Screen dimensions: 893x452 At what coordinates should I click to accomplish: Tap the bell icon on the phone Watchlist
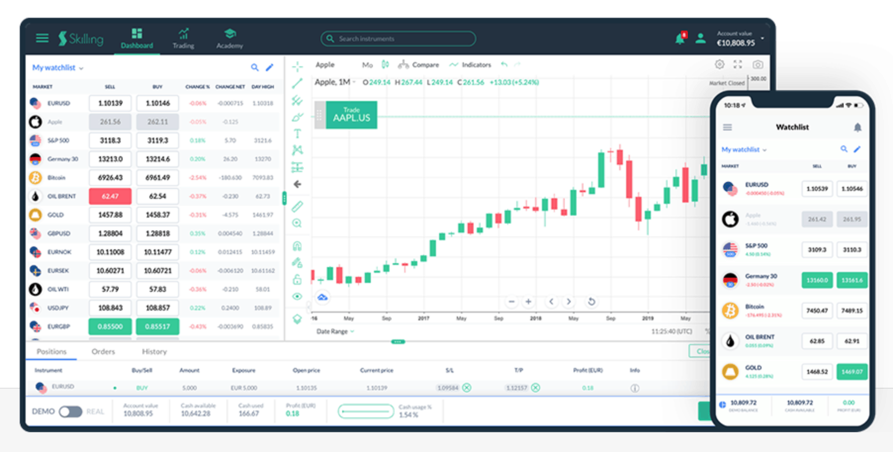click(857, 127)
